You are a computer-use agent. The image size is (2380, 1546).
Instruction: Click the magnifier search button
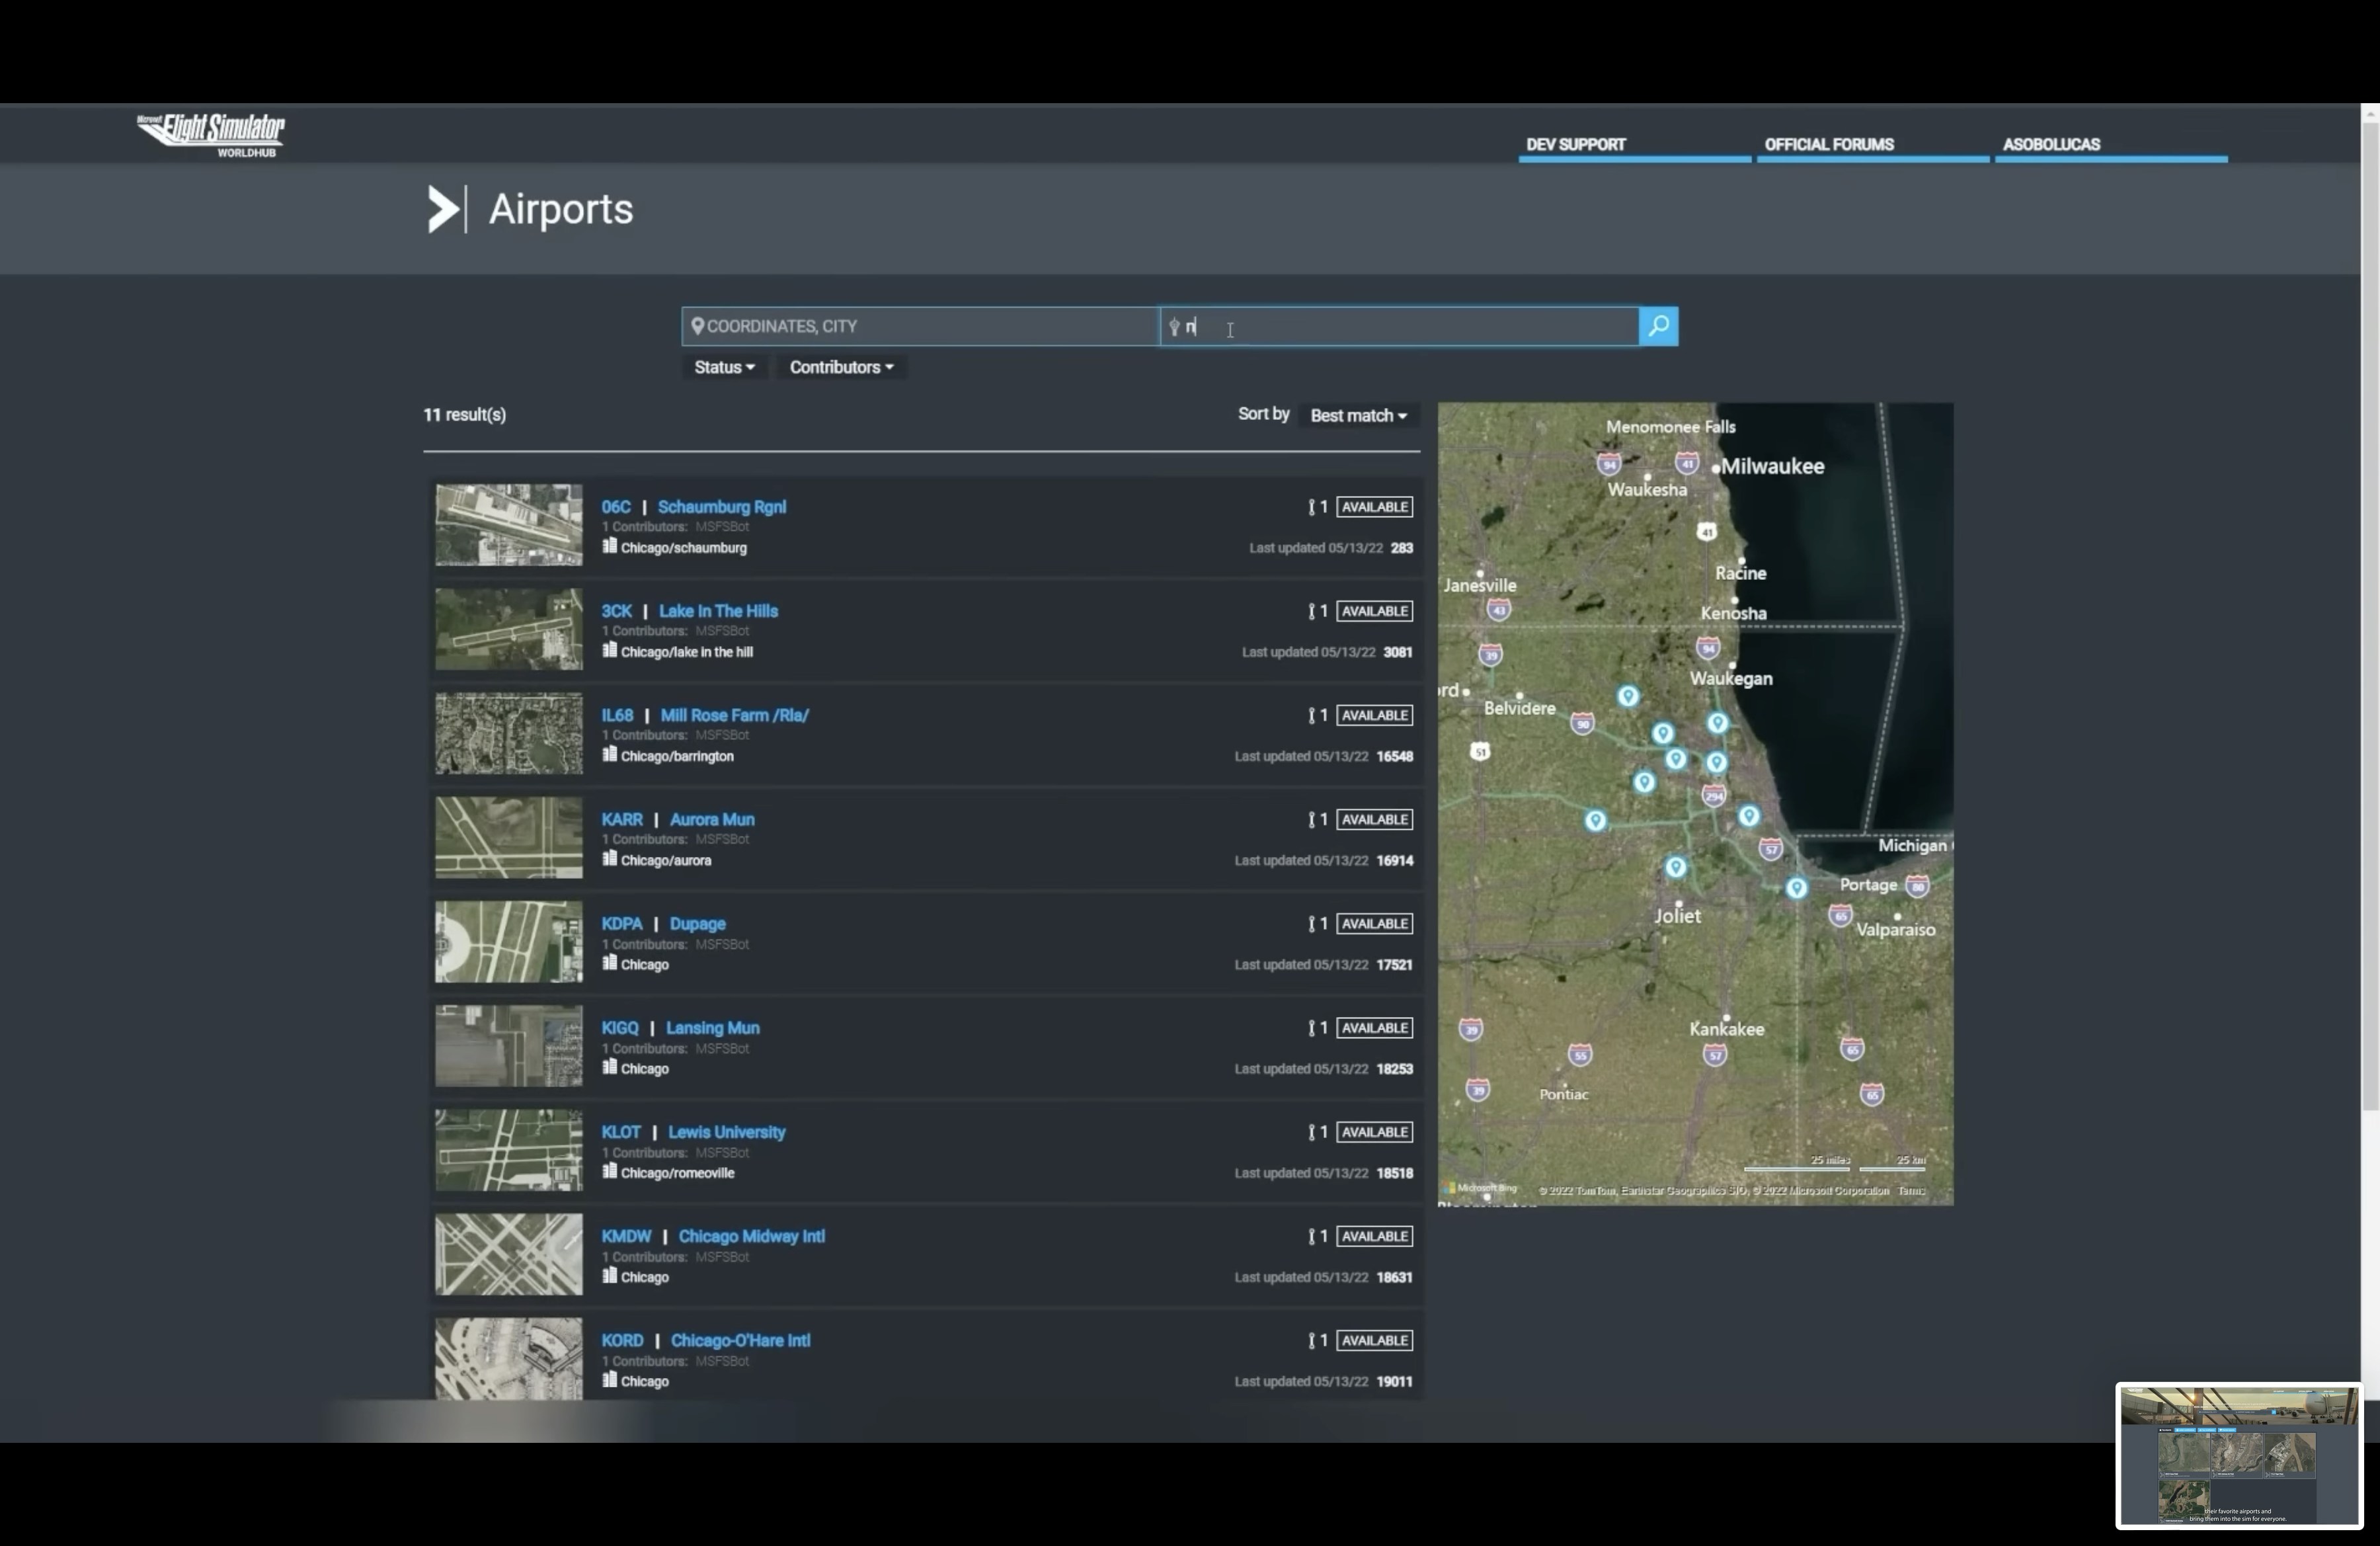coord(1658,326)
